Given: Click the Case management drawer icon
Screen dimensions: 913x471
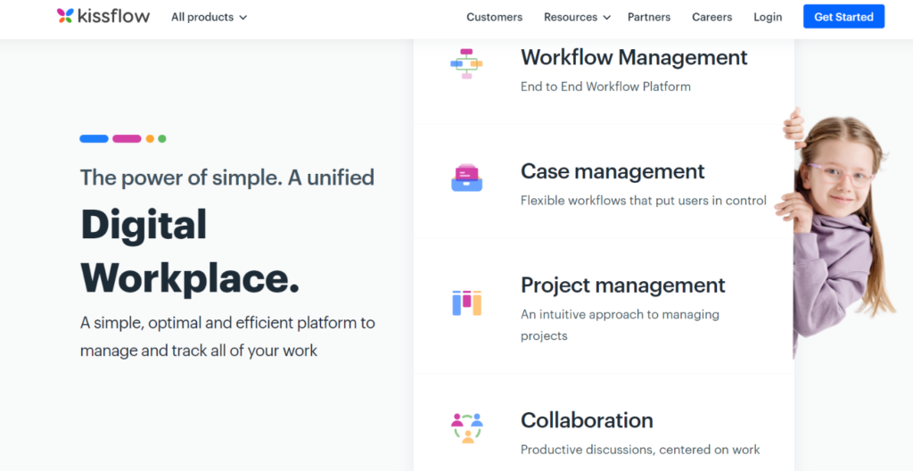Looking at the screenshot, I should [466, 178].
